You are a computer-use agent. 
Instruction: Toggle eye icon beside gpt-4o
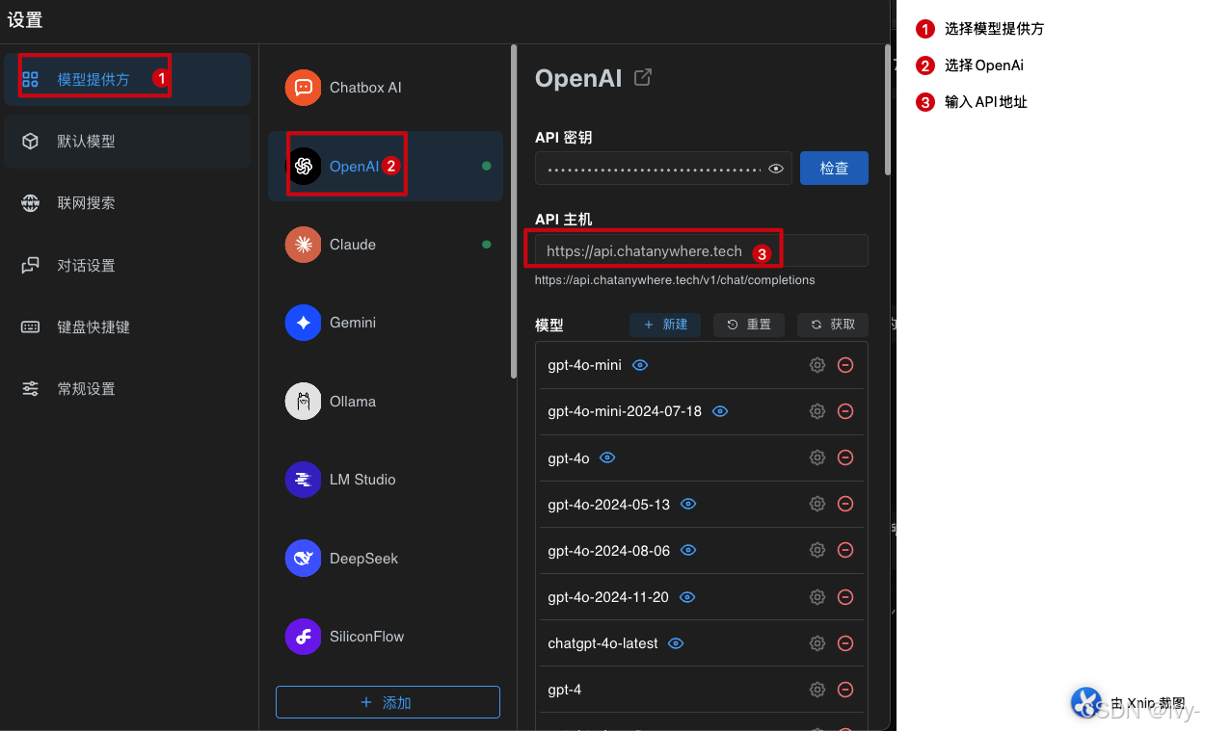607,457
